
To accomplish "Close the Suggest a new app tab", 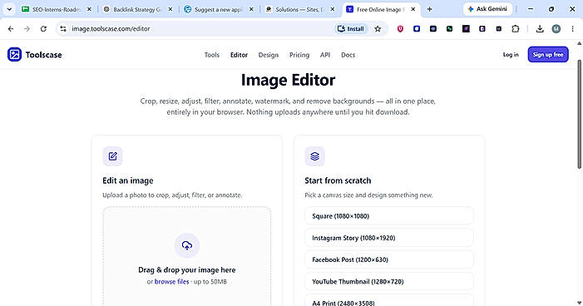I will (x=251, y=9).
